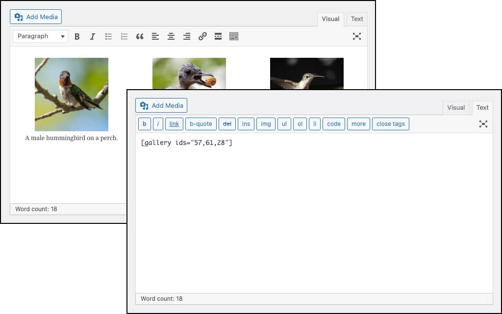Expand the toolbar toggle for more options
Screen dimensions: 502x314
pyautogui.click(x=234, y=36)
